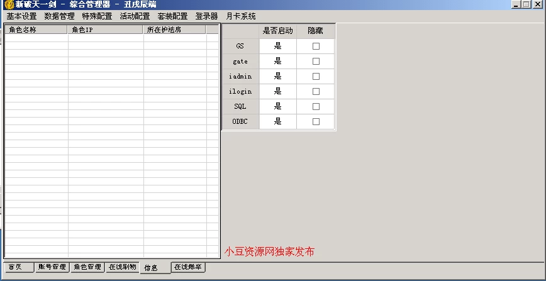Viewport: 546px width, 281px height.
Task: Click the 隐藏 column header
Action: coord(316,31)
